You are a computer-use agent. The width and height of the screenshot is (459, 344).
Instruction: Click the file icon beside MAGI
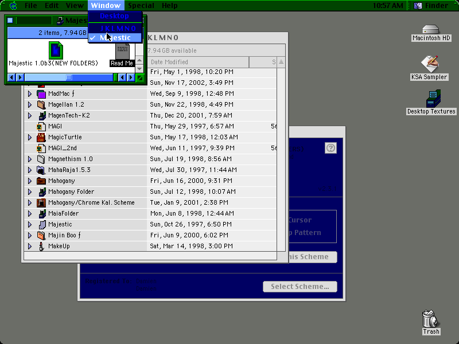coord(41,126)
